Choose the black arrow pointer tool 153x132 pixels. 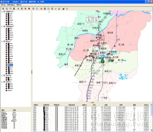pos(18,9)
